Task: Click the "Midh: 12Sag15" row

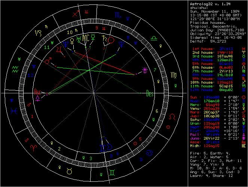Action: 218,146
